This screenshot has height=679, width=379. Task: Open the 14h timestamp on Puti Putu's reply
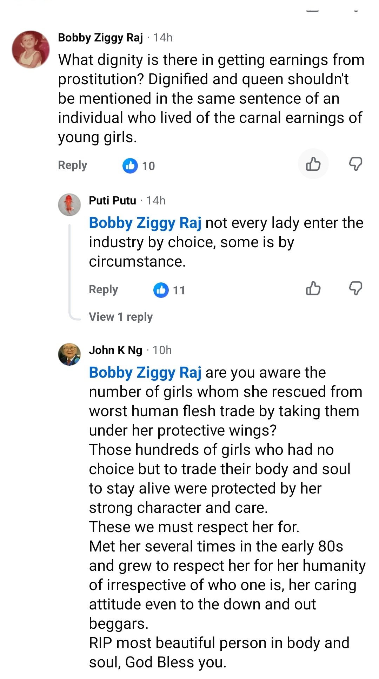point(156,201)
